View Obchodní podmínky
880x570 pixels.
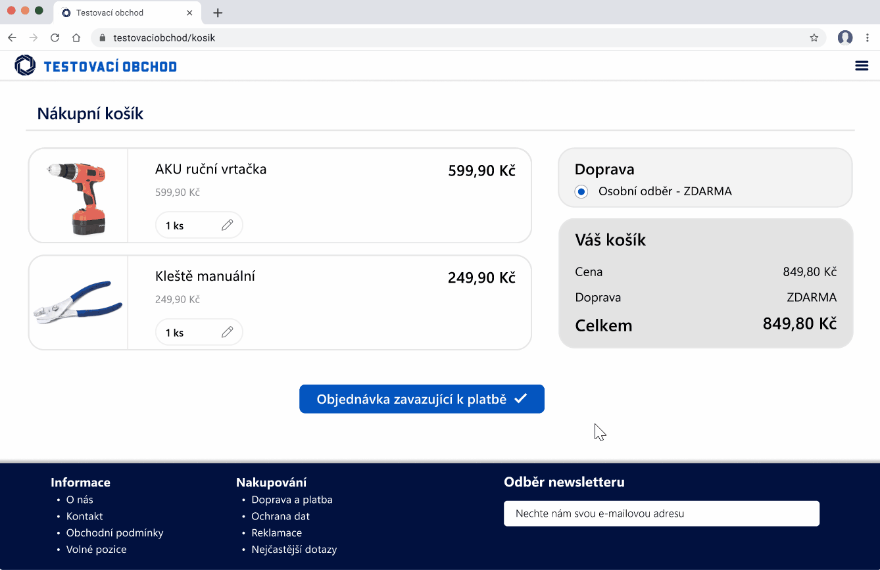tap(114, 533)
